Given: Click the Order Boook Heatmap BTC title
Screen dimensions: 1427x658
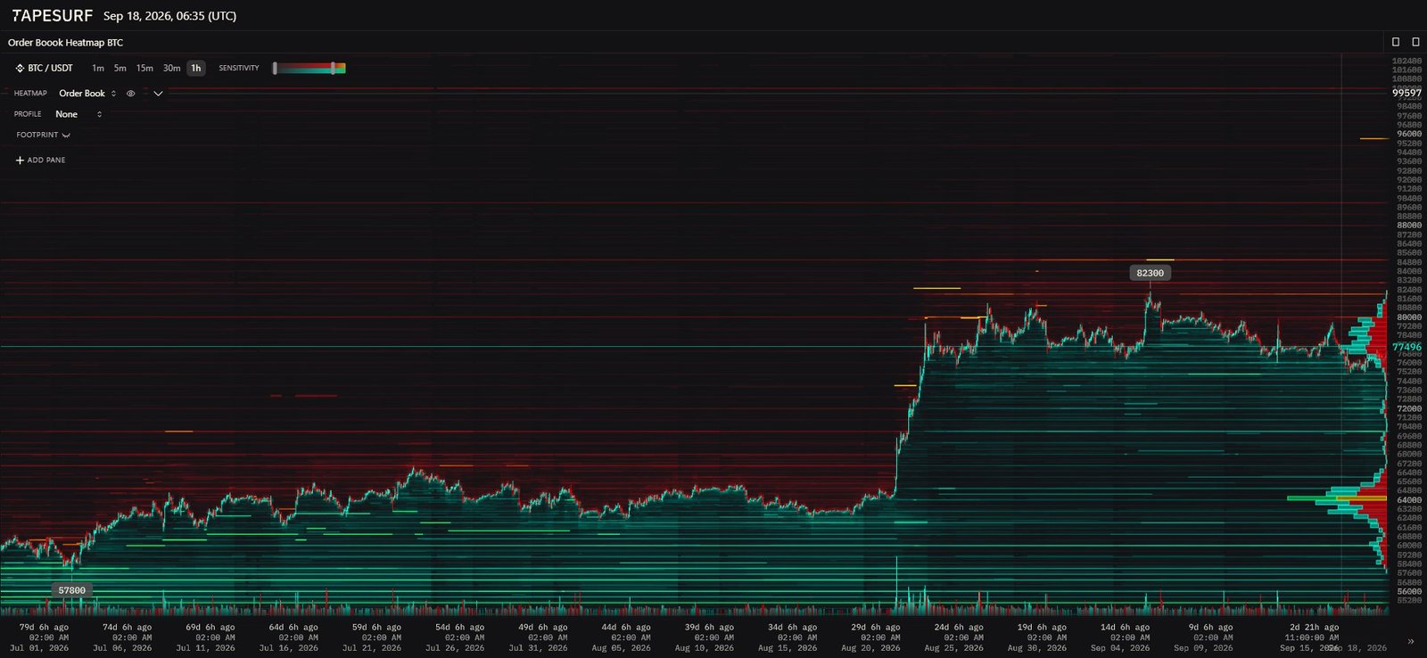Looking at the screenshot, I should (65, 42).
